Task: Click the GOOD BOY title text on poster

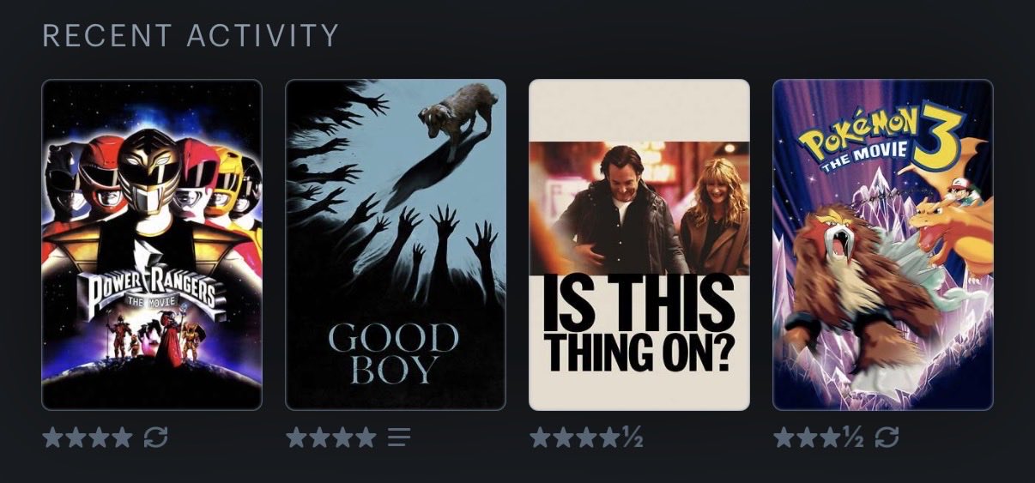Action: 395,353
